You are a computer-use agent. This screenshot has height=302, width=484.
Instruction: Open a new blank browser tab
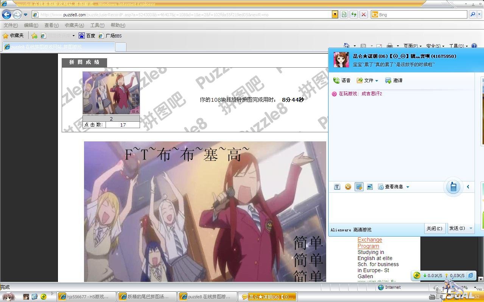[120, 47]
